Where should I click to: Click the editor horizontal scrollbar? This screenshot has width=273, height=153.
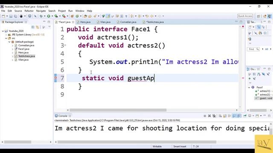tap(118, 110)
